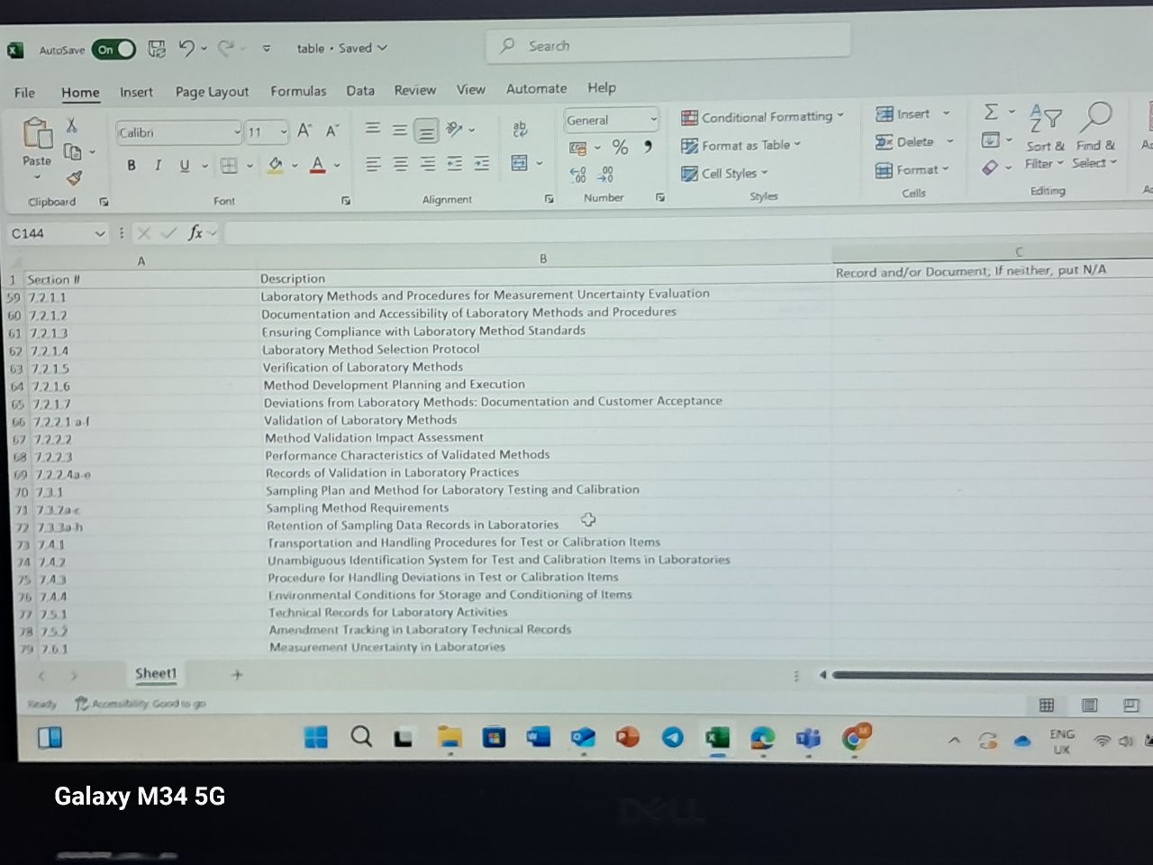The image size is (1153, 865).
Task: Apply underline to the selection
Action: pyautogui.click(x=183, y=165)
